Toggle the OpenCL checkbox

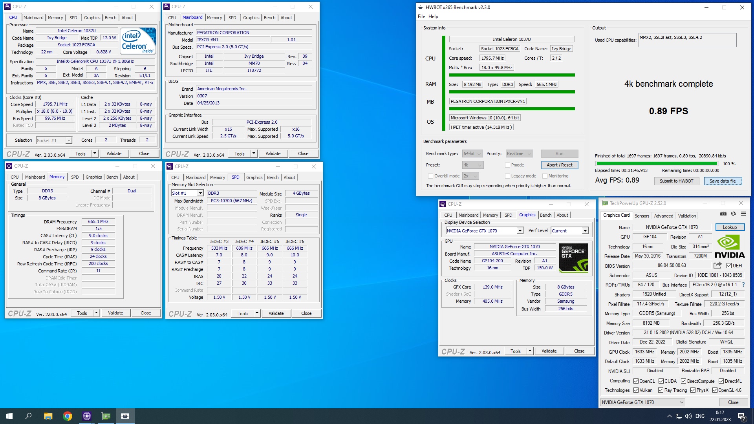[x=636, y=381]
